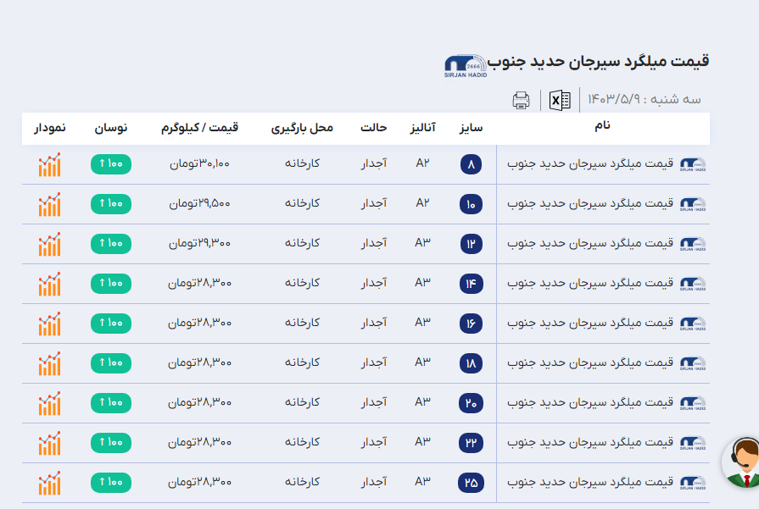
Task: Open the chart icon for size 12 rebar
Action: click(x=49, y=244)
